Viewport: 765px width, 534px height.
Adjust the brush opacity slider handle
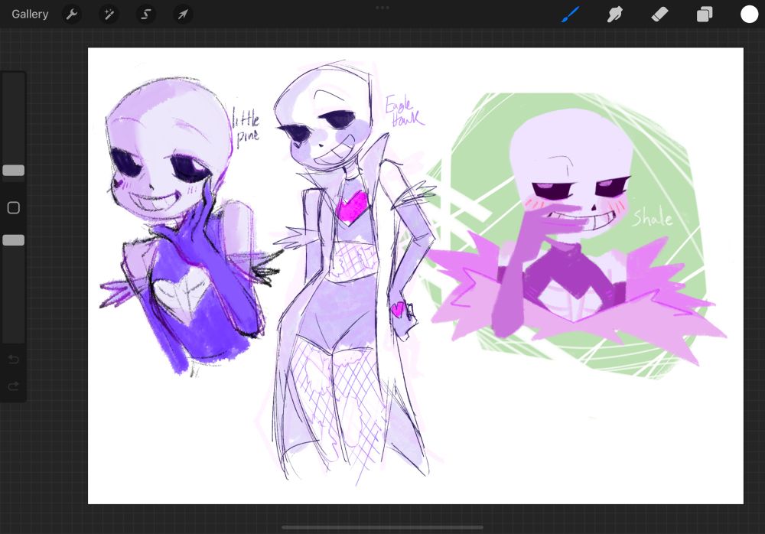tap(13, 240)
